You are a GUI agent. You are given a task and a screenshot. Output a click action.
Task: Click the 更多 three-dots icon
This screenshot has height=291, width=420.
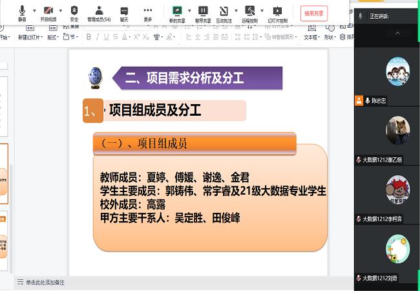pos(148,12)
